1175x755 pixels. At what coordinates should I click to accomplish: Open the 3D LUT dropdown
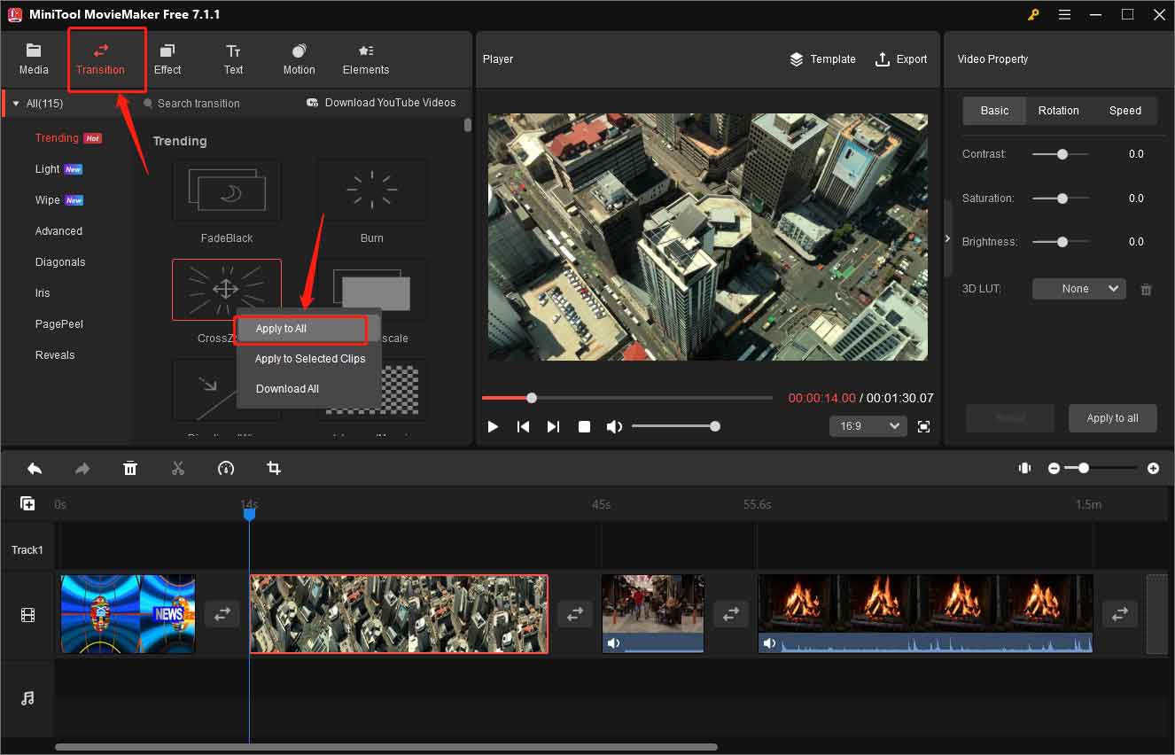coord(1079,289)
